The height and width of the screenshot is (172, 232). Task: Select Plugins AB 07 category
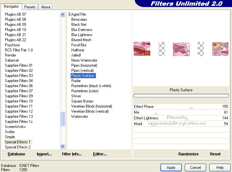(15, 14)
